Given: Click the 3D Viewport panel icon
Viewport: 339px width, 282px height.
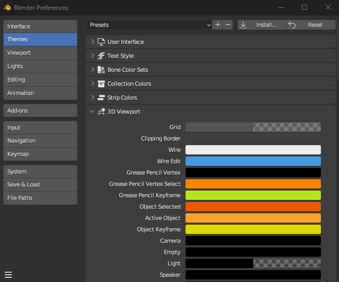Looking at the screenshot, I should [x=101, y=112].
